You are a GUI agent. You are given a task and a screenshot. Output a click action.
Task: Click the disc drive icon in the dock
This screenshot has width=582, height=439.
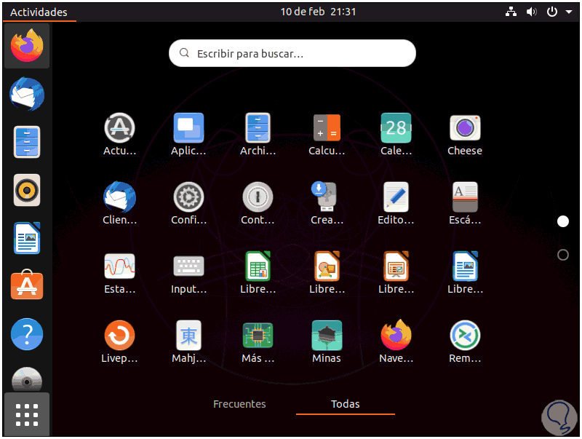pyautogui.click(x=27, y=379)
